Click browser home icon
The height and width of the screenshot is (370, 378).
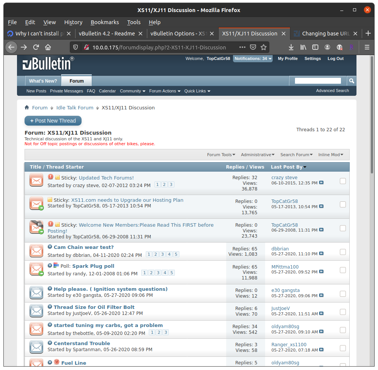pyautogui.click(x=48, y=47)
